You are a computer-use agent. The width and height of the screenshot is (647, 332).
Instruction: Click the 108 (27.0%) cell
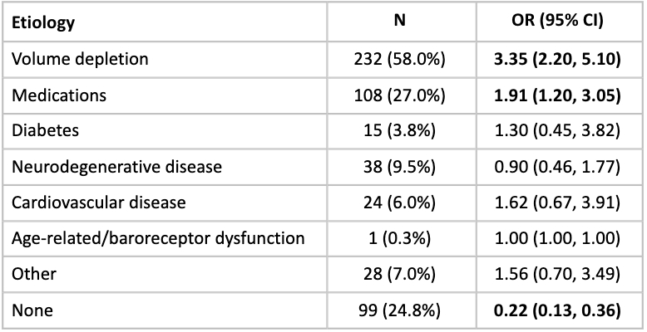pos(398,95)
